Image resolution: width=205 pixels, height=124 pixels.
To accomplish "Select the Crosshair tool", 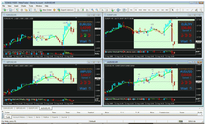I will 177,10.
